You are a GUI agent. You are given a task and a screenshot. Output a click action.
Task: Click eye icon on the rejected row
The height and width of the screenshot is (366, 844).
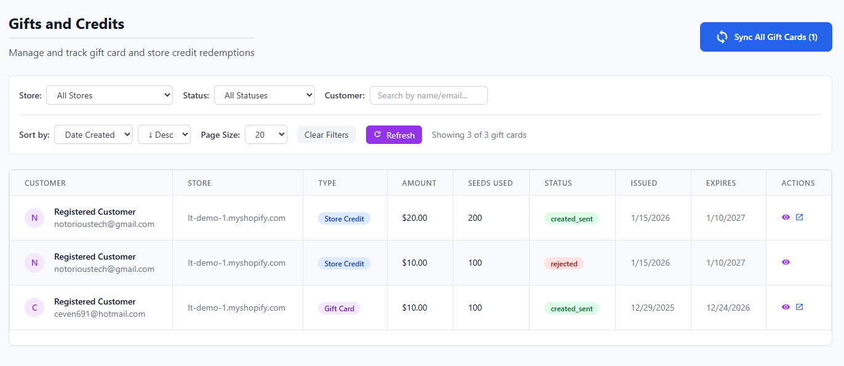786,262
